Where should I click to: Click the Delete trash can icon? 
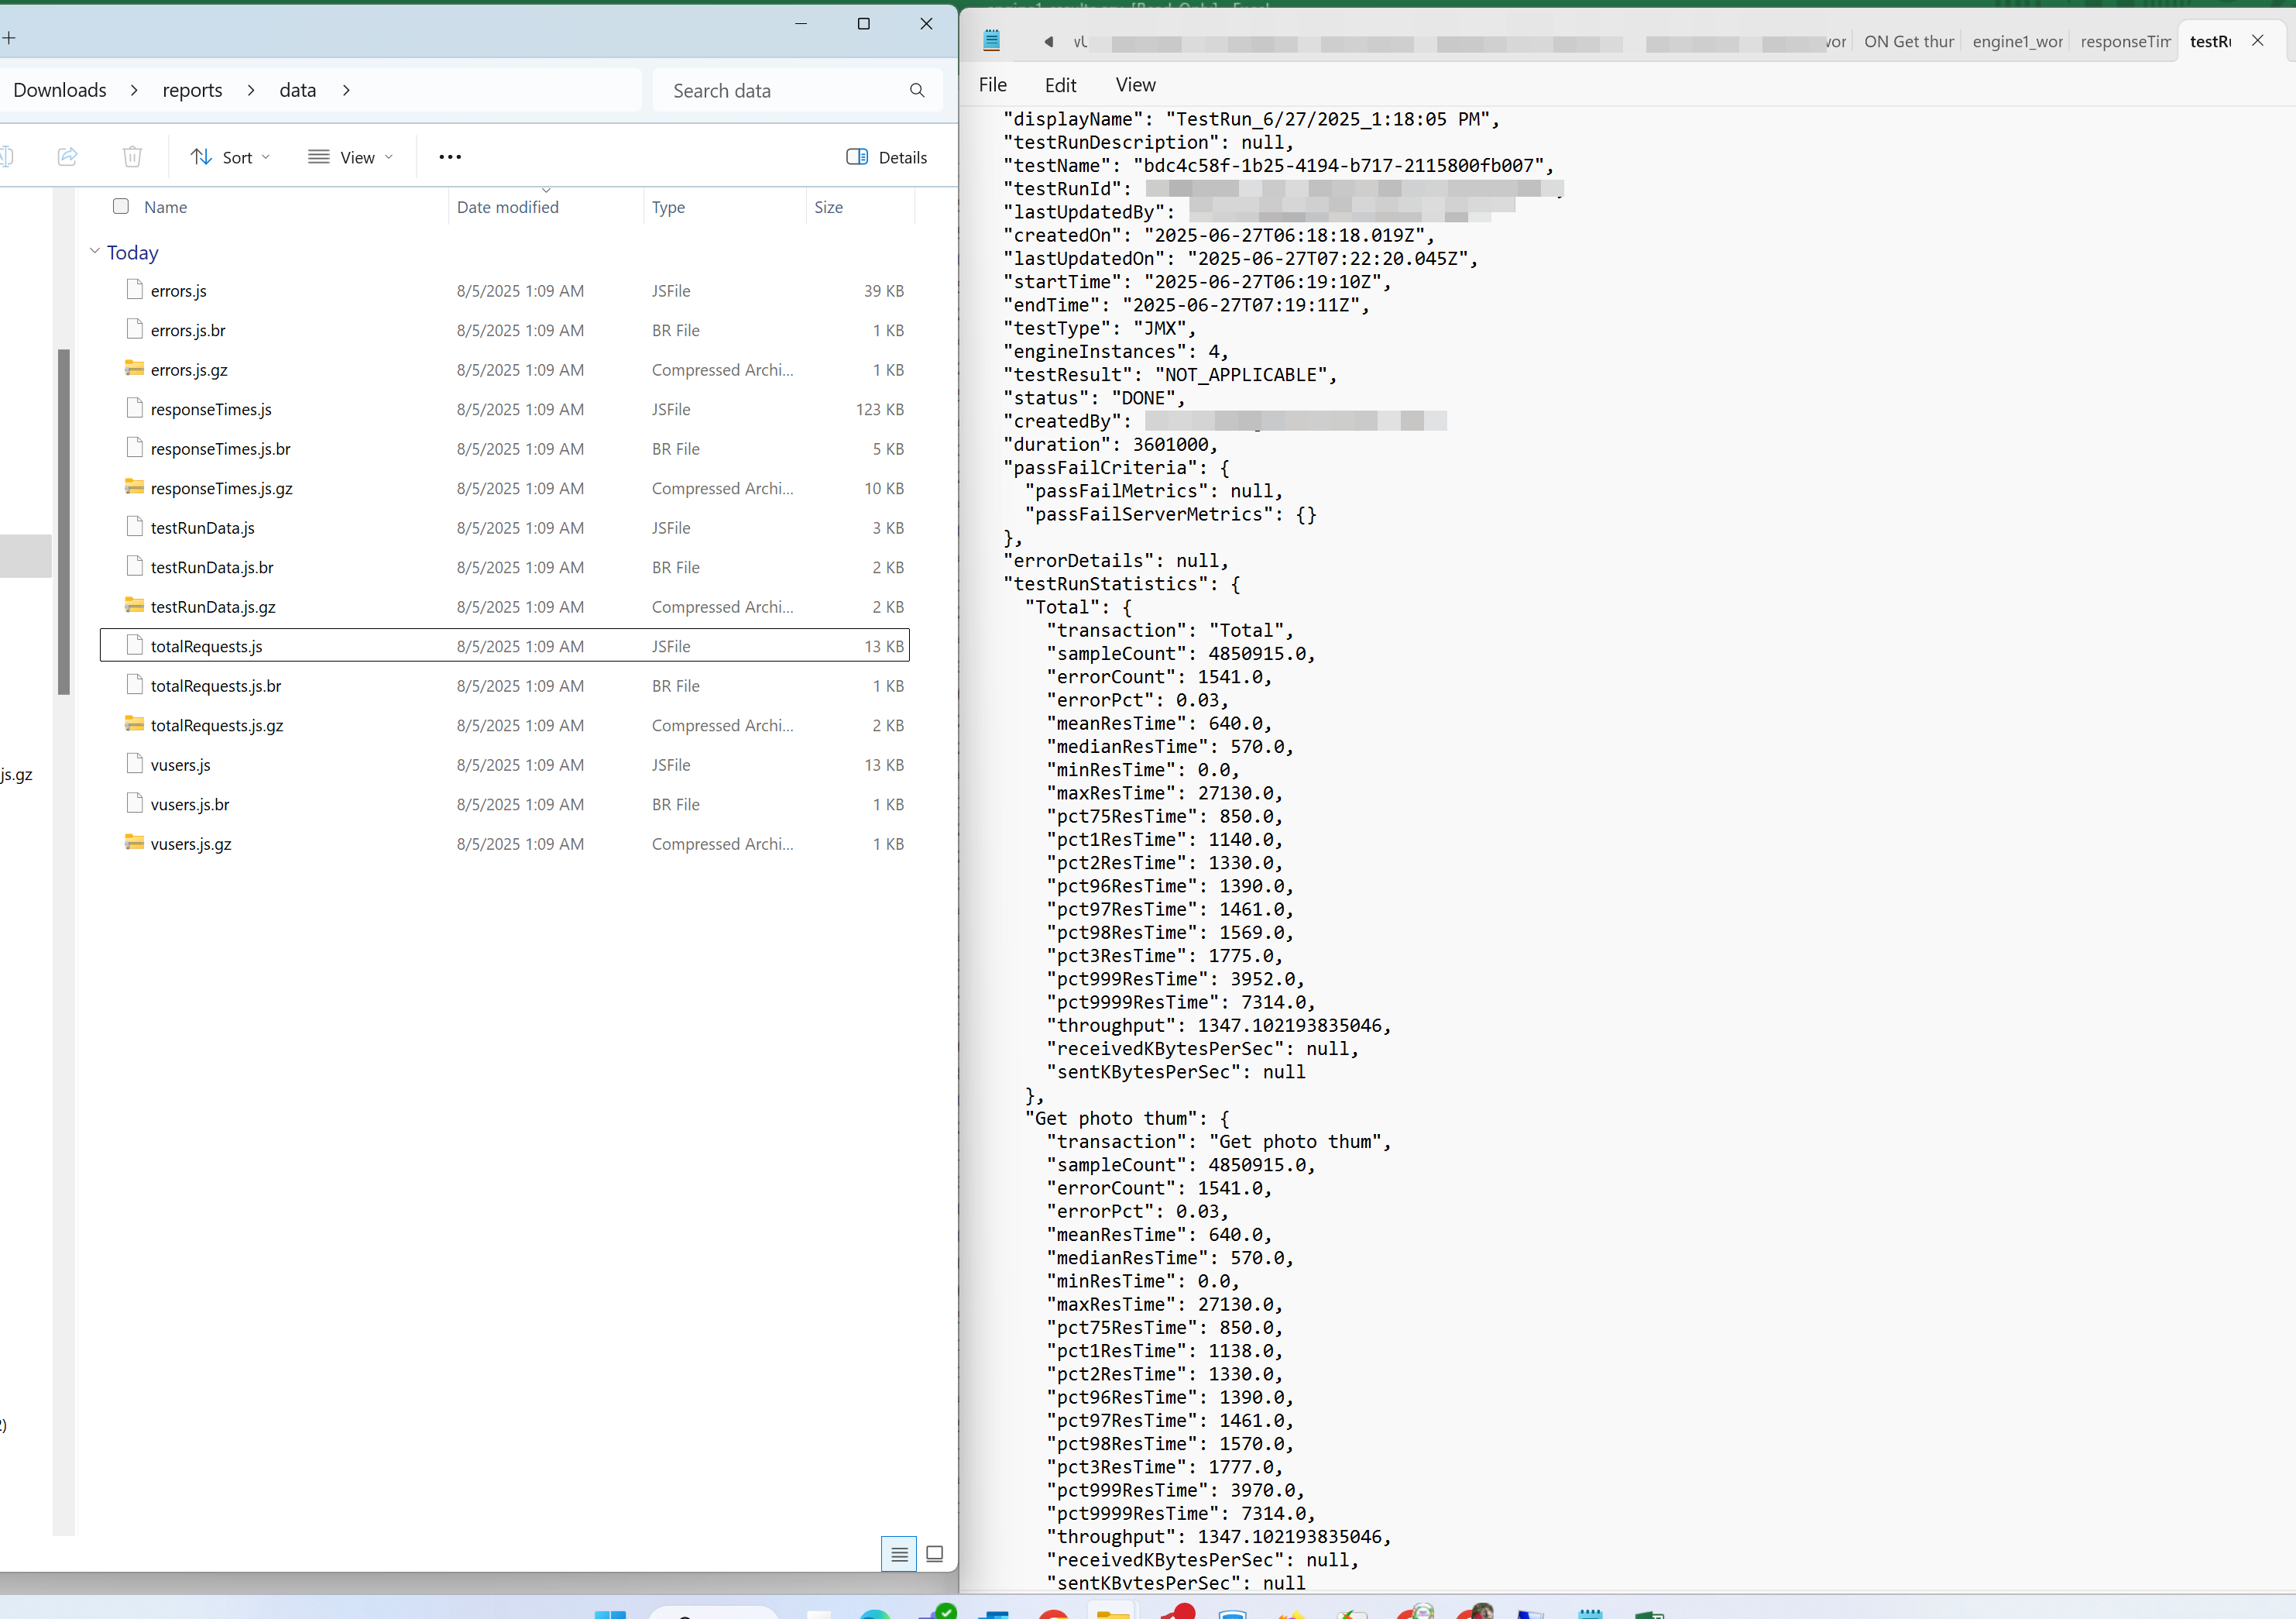pos(132,157)
